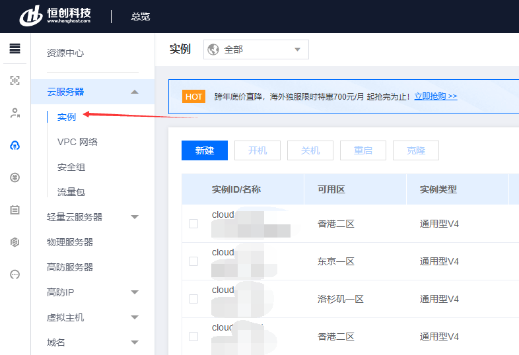The height and width of the screenshot is (355, 519).
Task: Click the 开机 button
Action: point(258,150)
